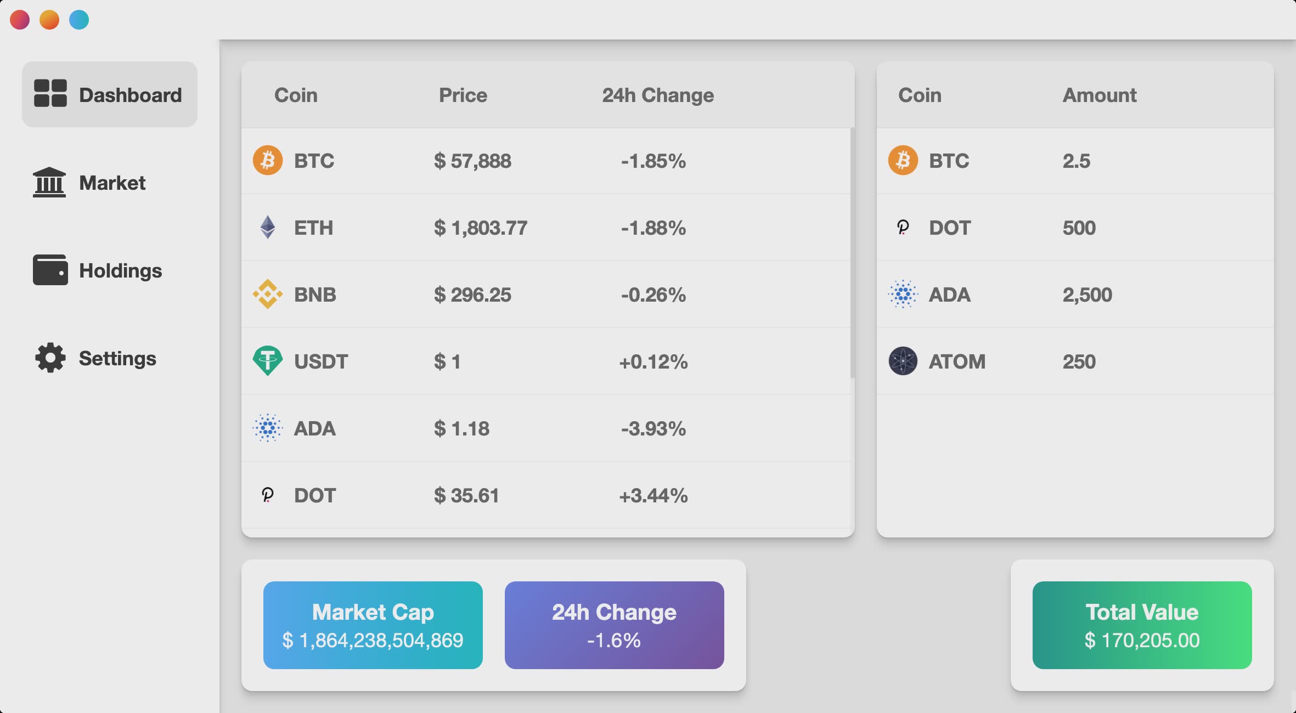Select the purple 24h Change card

[x=615, y=625]
